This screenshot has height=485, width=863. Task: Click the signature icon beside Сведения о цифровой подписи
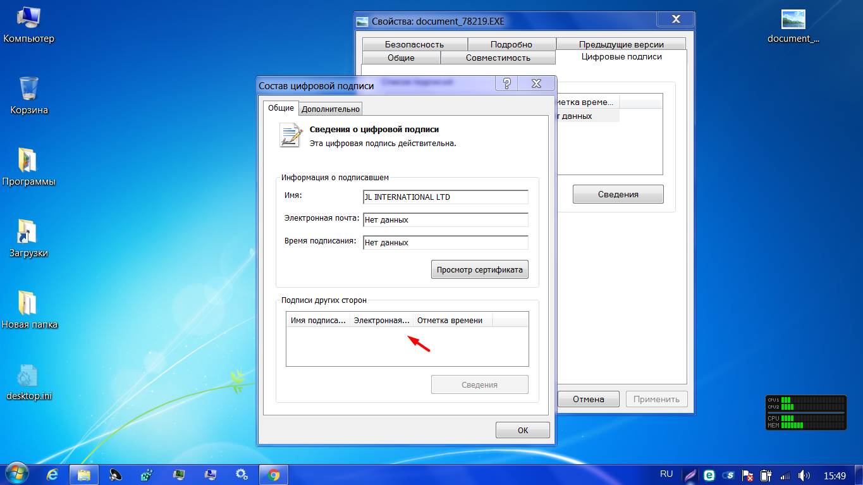(x=291, y=135)
